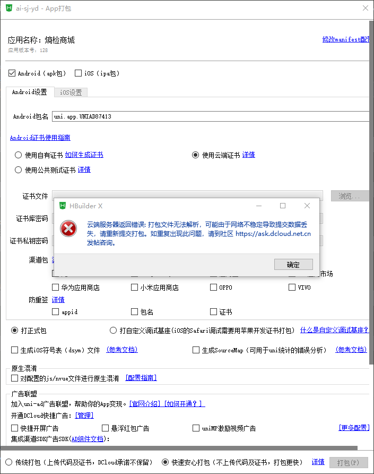Confirm the error with 确定 button

click(293, 265)
